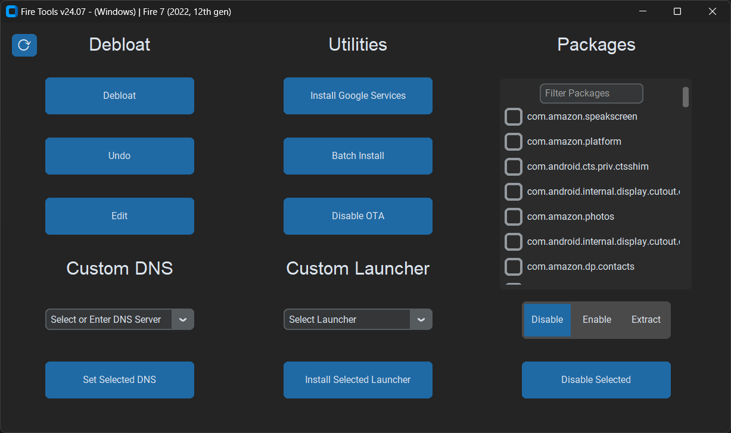Maximize the Fire Tools window
This screenshot has width=731, height=433.
pos(677,11)
